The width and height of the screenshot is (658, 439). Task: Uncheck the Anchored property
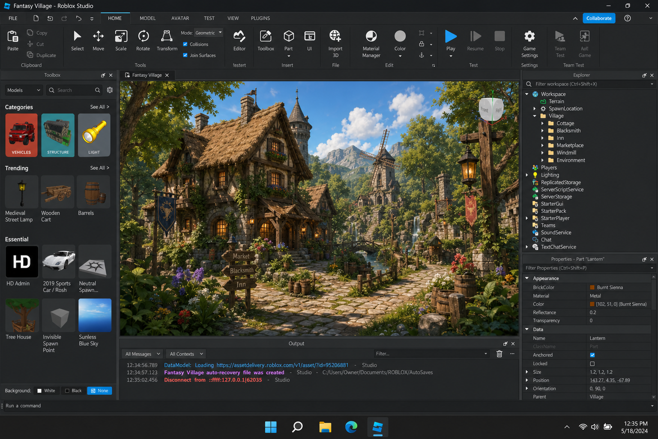(592, 355)
